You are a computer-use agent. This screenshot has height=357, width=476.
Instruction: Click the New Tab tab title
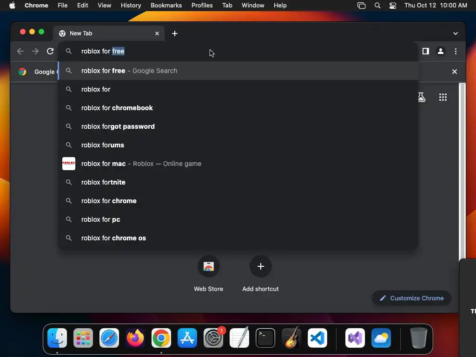[81, 33]
